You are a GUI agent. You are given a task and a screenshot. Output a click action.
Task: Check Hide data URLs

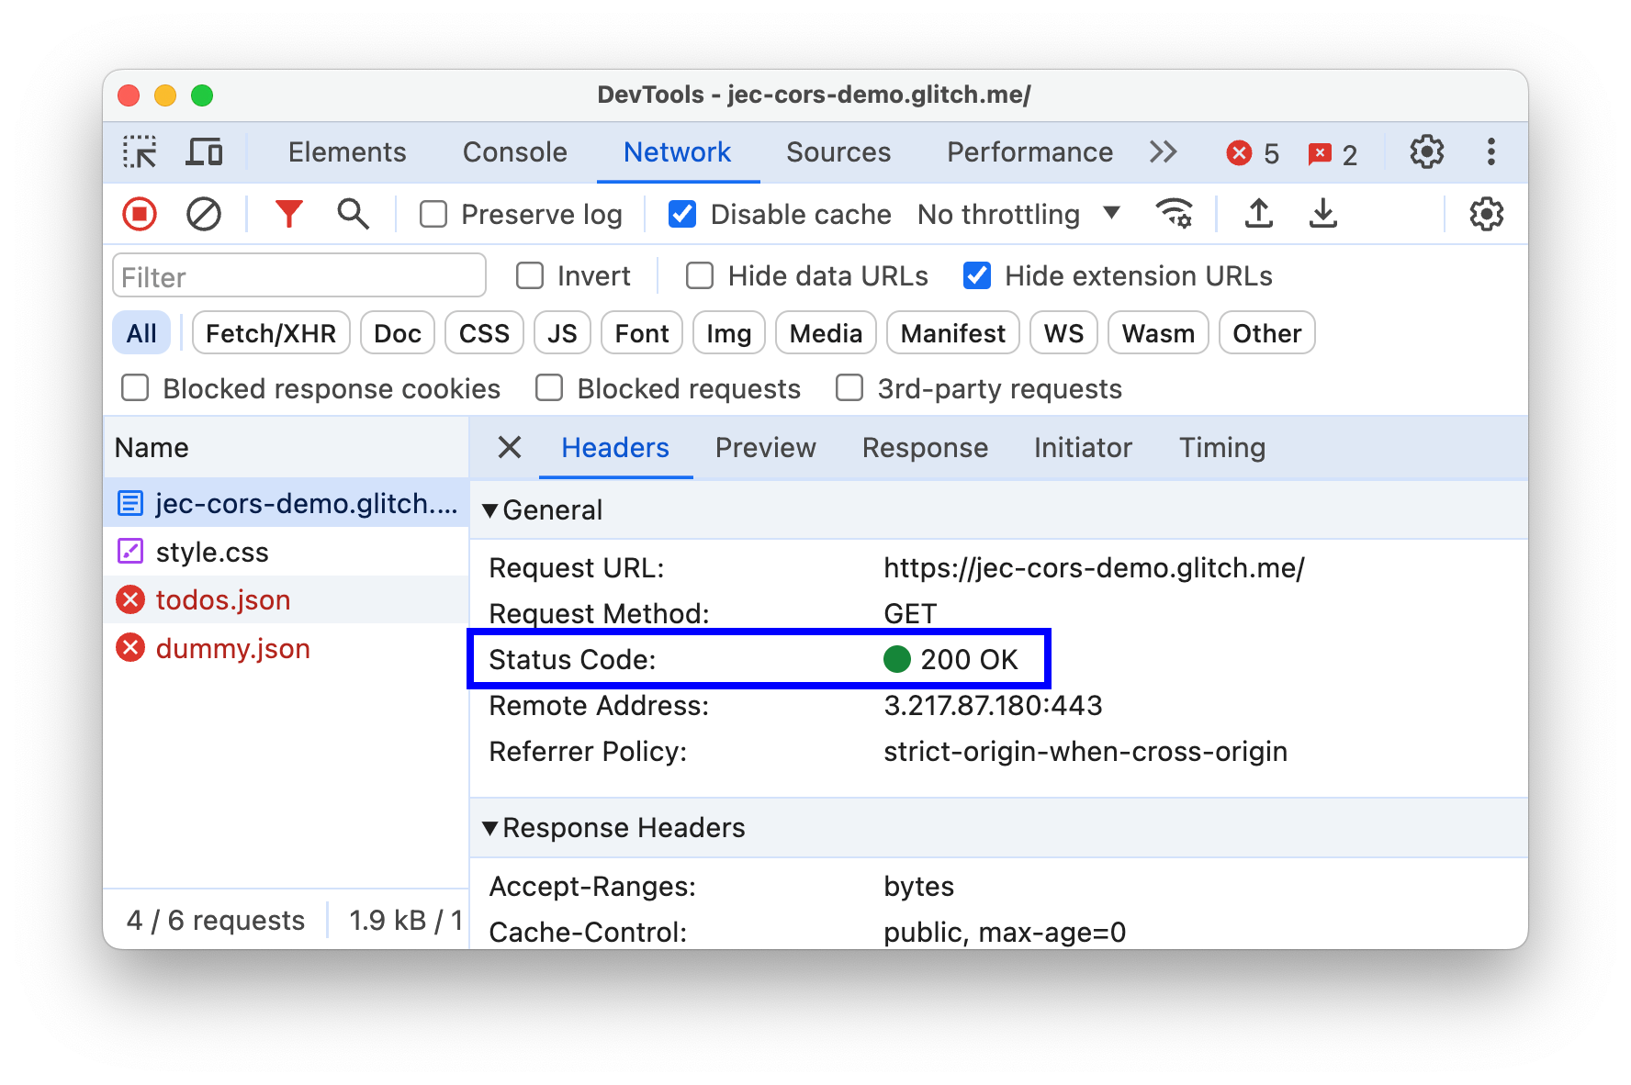[x=699, y=275]
